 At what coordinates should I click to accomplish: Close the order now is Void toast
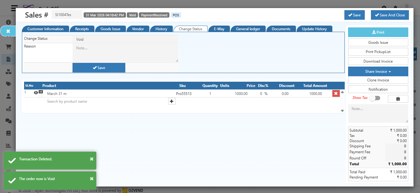(x=92, y=179)
